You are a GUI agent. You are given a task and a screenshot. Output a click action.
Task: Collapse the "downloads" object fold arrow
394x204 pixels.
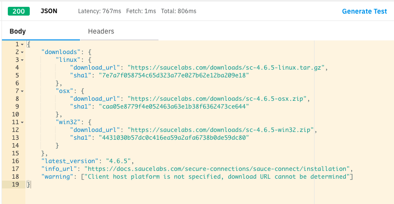click(22, 52)
